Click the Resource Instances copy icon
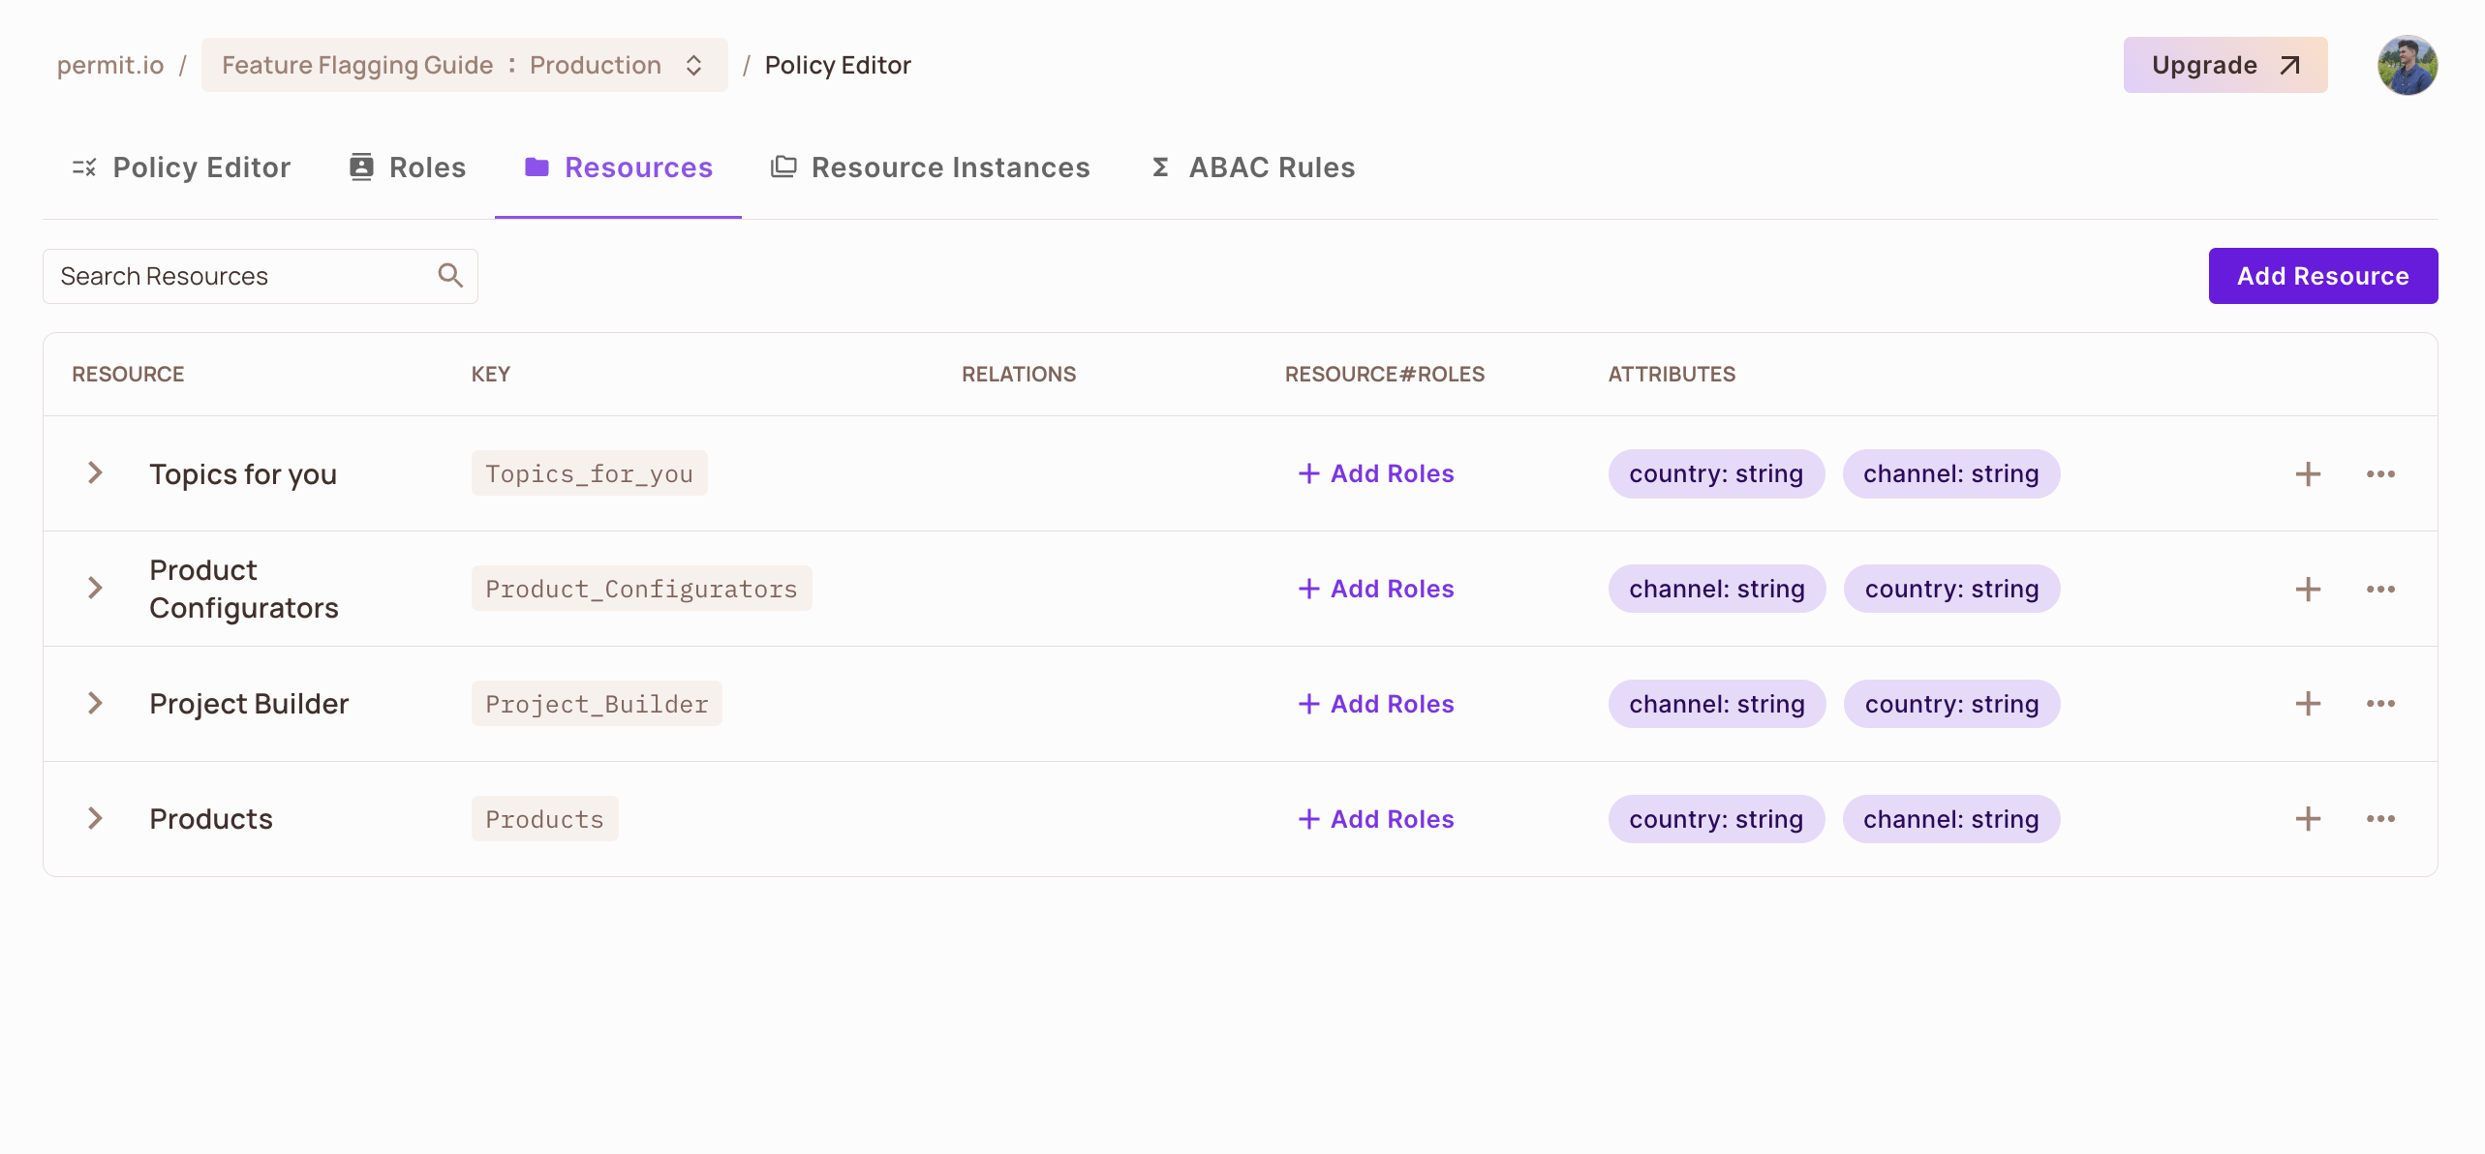2485x1154 pixels. (782, 167)
